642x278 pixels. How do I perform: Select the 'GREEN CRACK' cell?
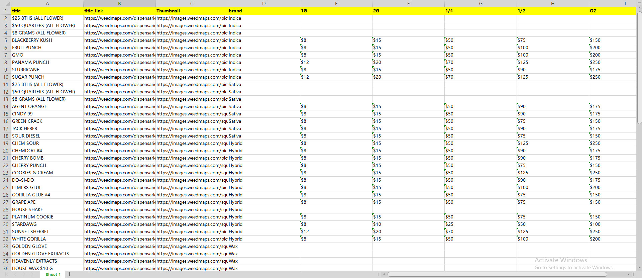click(x=47, y=121)
